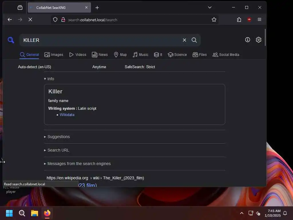The width and height of the screenshot is (293, 220).
Task: Bookmark this page with star
Action: pos(214,20)
